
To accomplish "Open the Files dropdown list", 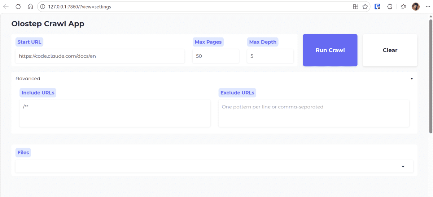I will click(x=214, y=166).
